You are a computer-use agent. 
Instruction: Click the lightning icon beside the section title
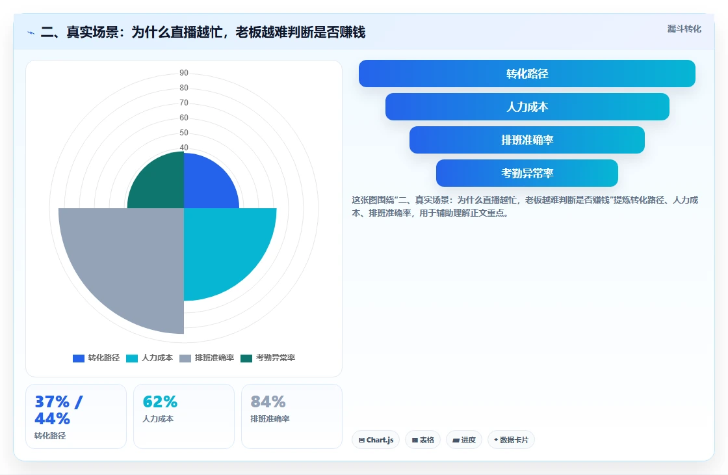point(31,33)
